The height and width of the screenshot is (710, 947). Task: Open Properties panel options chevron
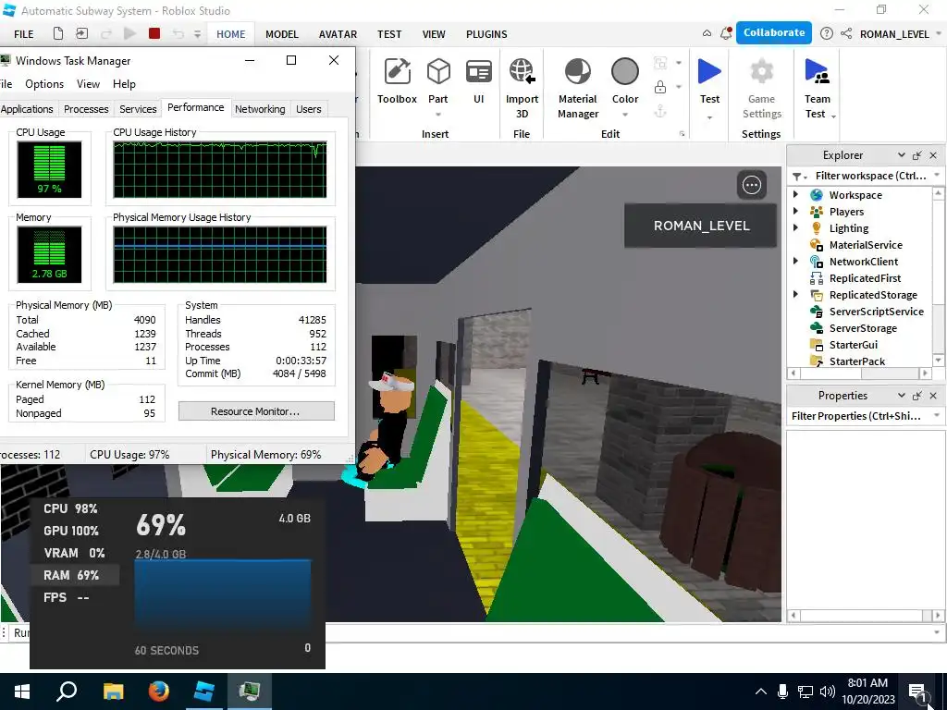[901, 396]
